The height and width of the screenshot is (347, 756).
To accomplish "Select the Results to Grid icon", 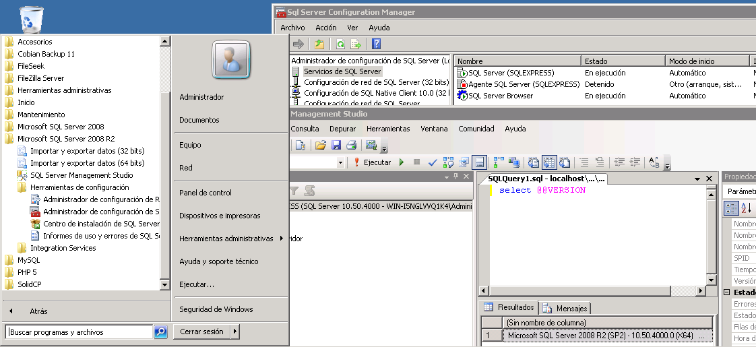I will point(549,162).
